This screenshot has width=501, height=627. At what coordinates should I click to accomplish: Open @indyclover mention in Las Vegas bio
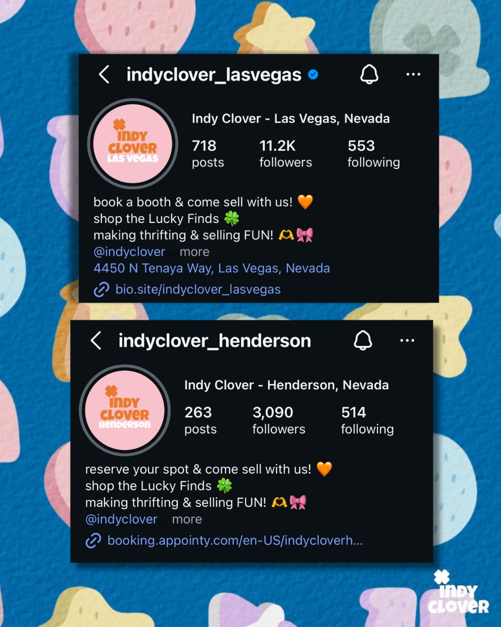click(x=129, y=252)
